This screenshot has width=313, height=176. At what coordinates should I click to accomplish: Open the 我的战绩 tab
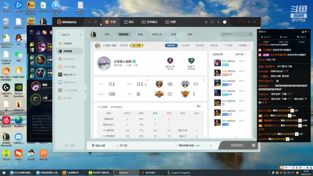[x=124, y=34]
